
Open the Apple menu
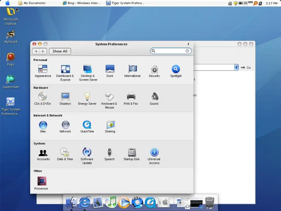(7, 3)
